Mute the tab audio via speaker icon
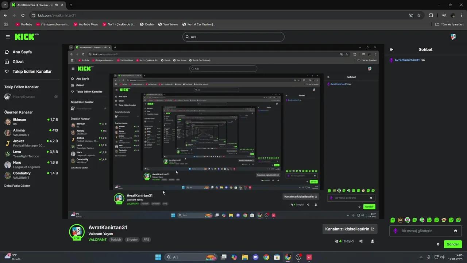Image resolution: width=467 pixels, height=263 pixels. [56, 5]
